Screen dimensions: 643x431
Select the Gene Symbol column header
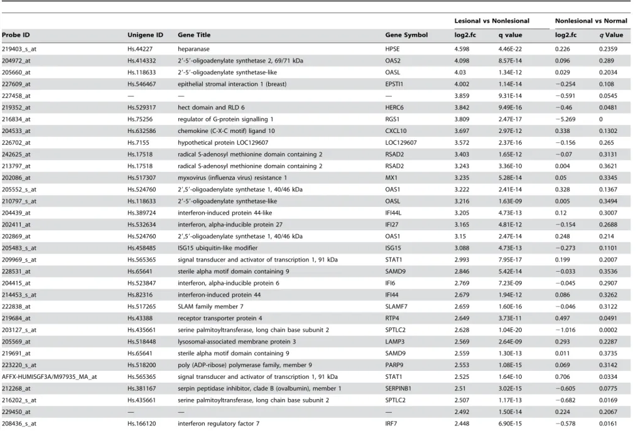pyautogui.click(x=406, y=35)
